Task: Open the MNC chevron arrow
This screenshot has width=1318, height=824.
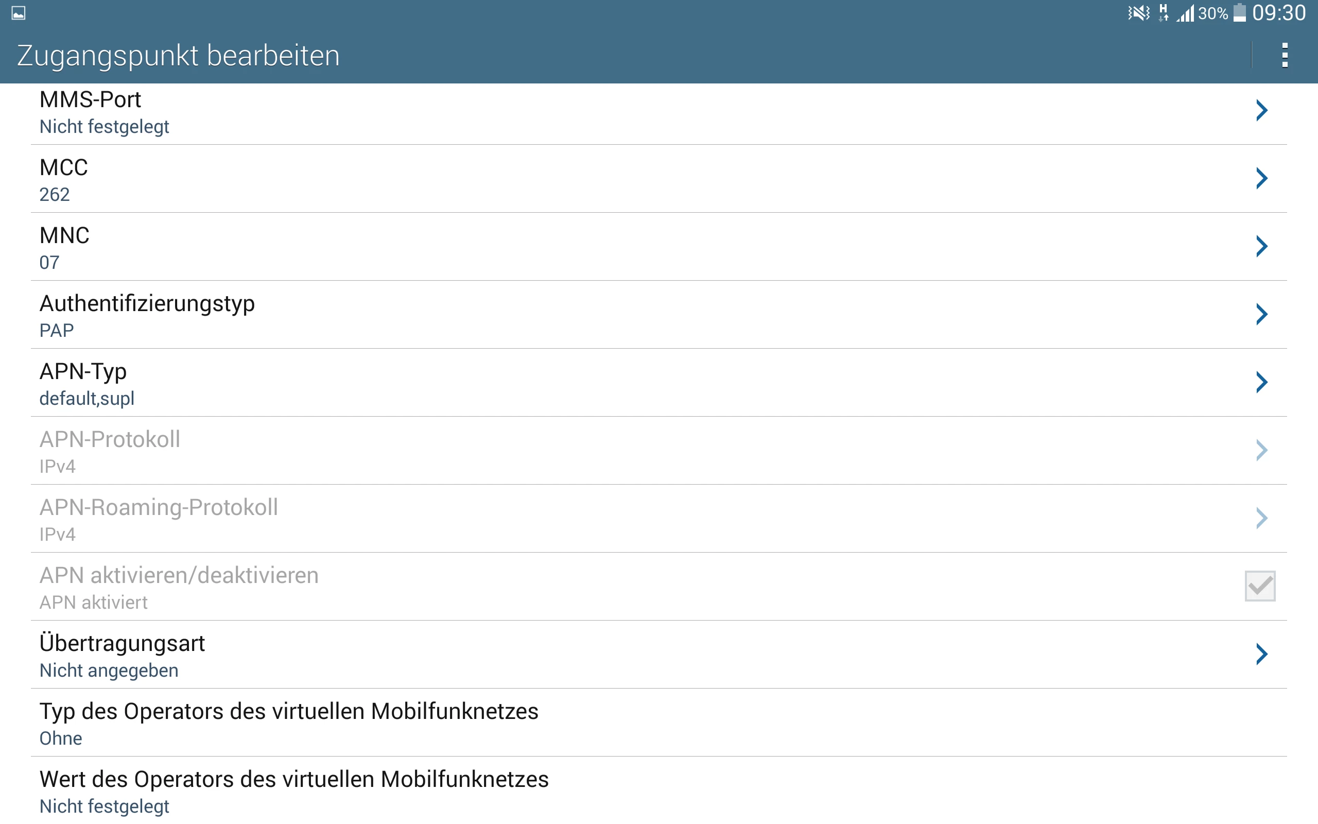Action: 1261,246
